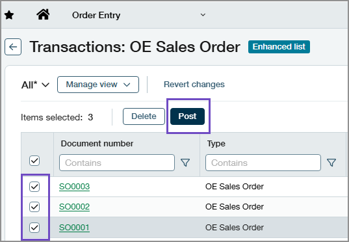Viewport: 349px width, 242px height.
Task: Click the Document number column header
Action: 97,144
